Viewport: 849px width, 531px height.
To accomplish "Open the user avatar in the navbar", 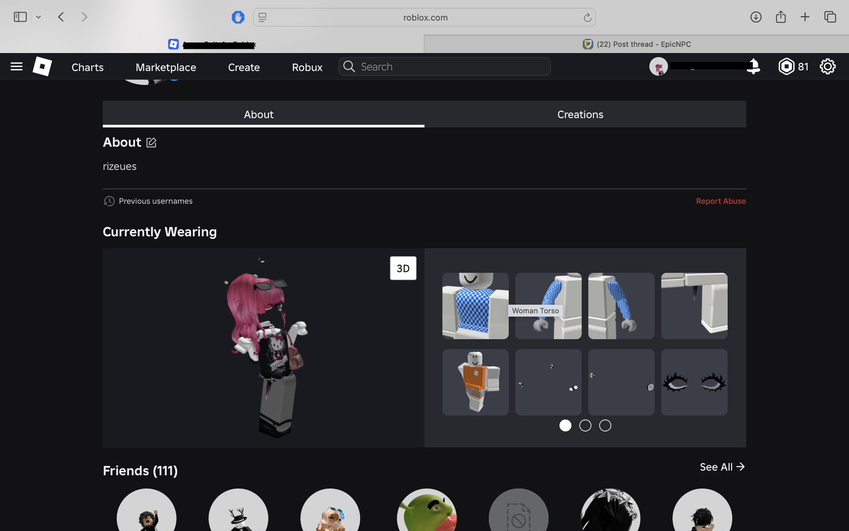I will [659, 66].
